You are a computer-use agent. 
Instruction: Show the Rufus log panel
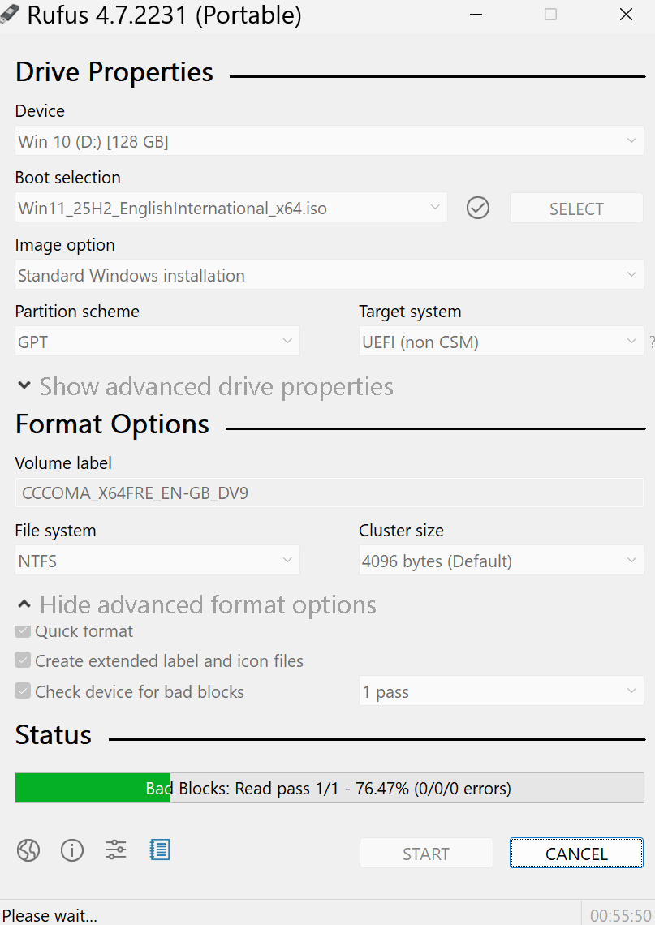coord(159,850)
